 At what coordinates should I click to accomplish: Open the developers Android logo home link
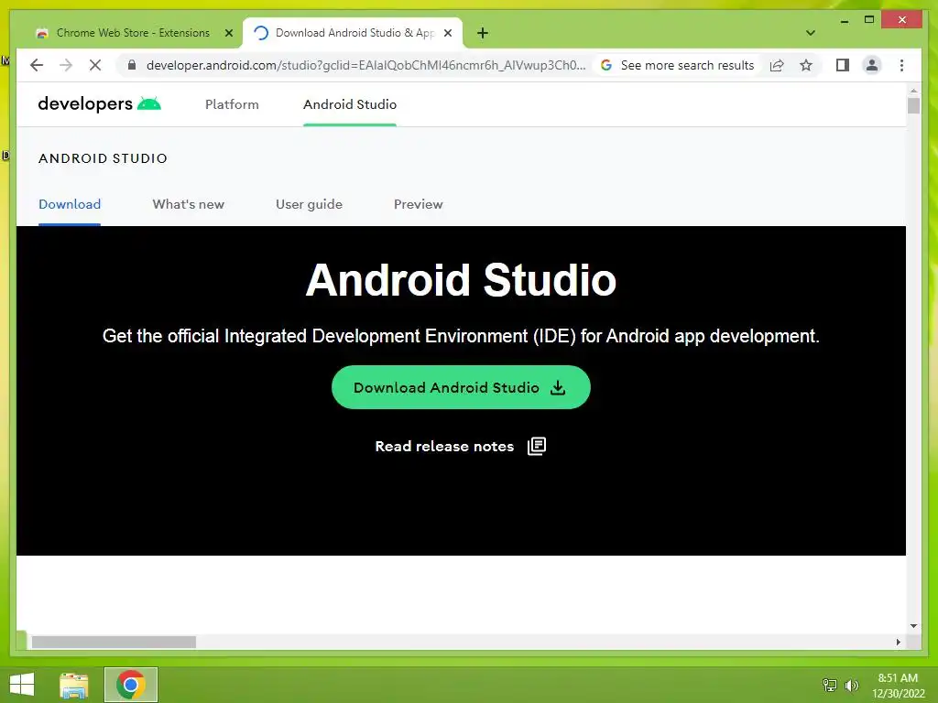(99, 104)
